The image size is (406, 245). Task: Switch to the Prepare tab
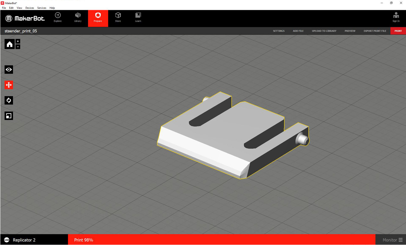coord(98,18)
